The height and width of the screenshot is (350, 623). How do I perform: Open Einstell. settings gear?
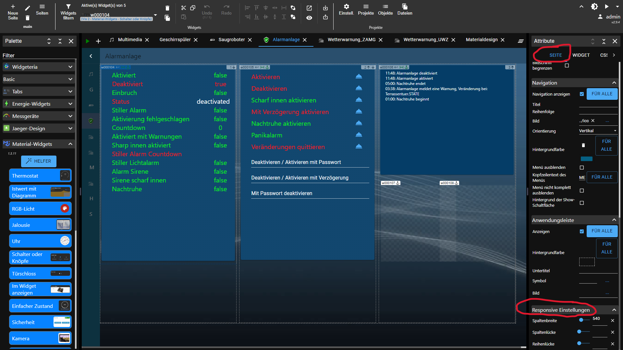346,7
